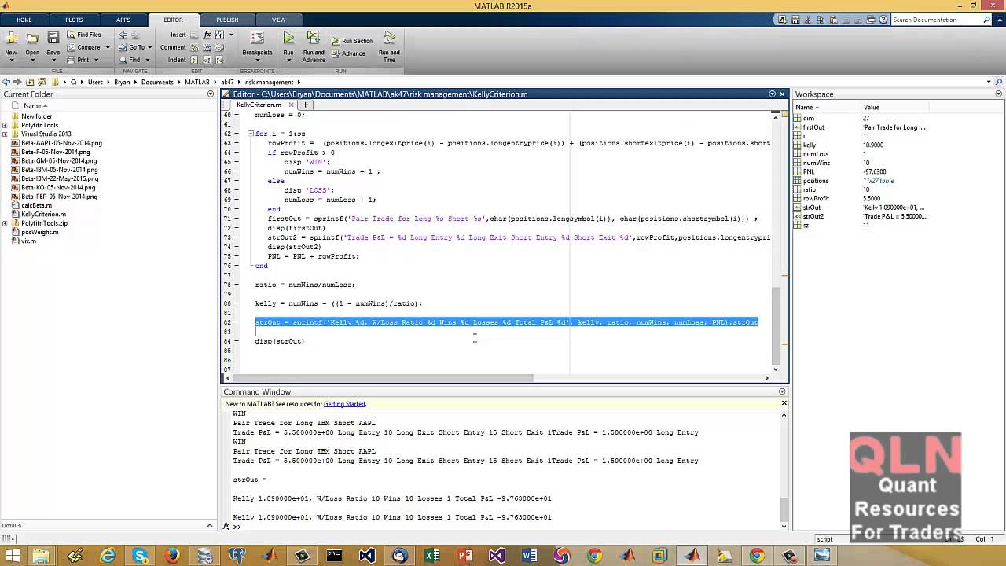1006x566 pixels.
Task: Open the Run dropdown arrow
Action: pyautogui.click(x=288, y=61)
